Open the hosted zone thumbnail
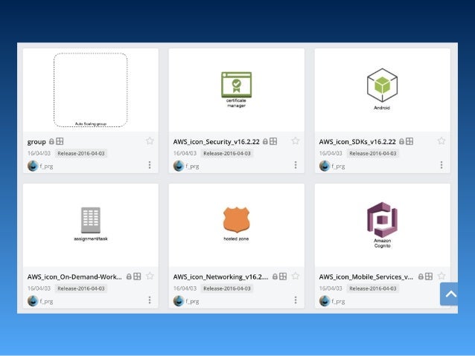 (237, 225)
